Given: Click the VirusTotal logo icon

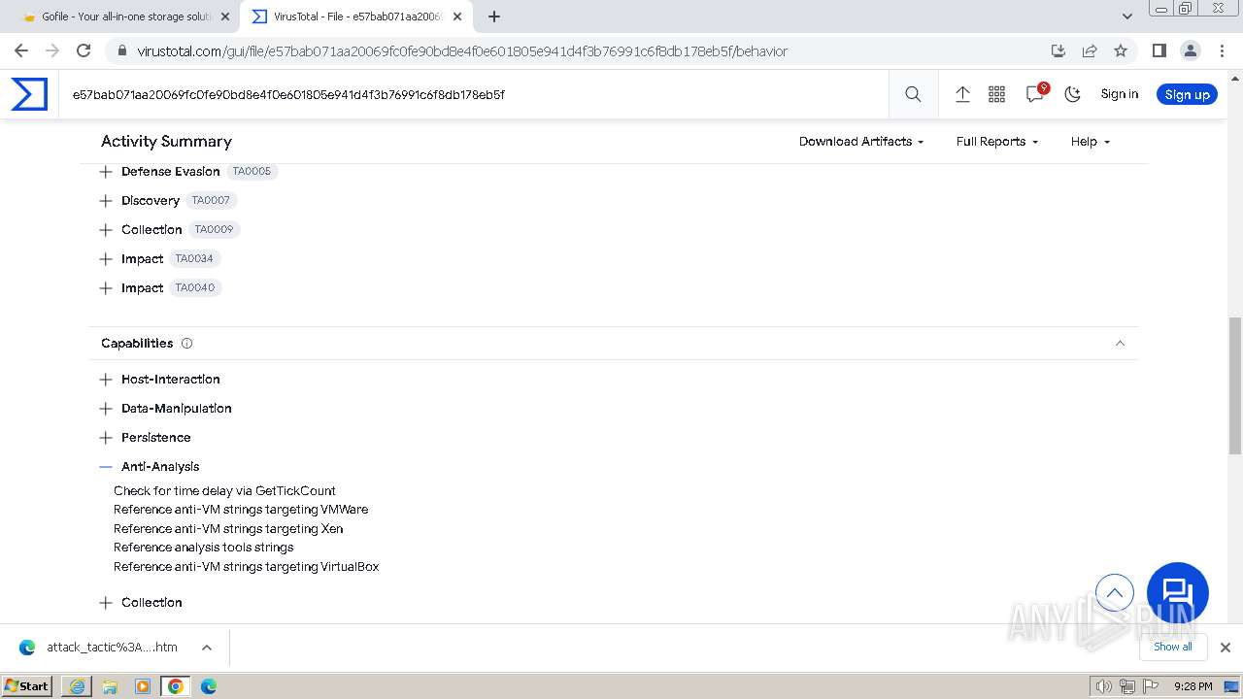Looking at the screenshot, I should click(x=29, y=94).
